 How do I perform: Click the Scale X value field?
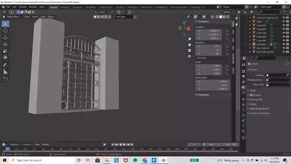[x=208, y=66]
